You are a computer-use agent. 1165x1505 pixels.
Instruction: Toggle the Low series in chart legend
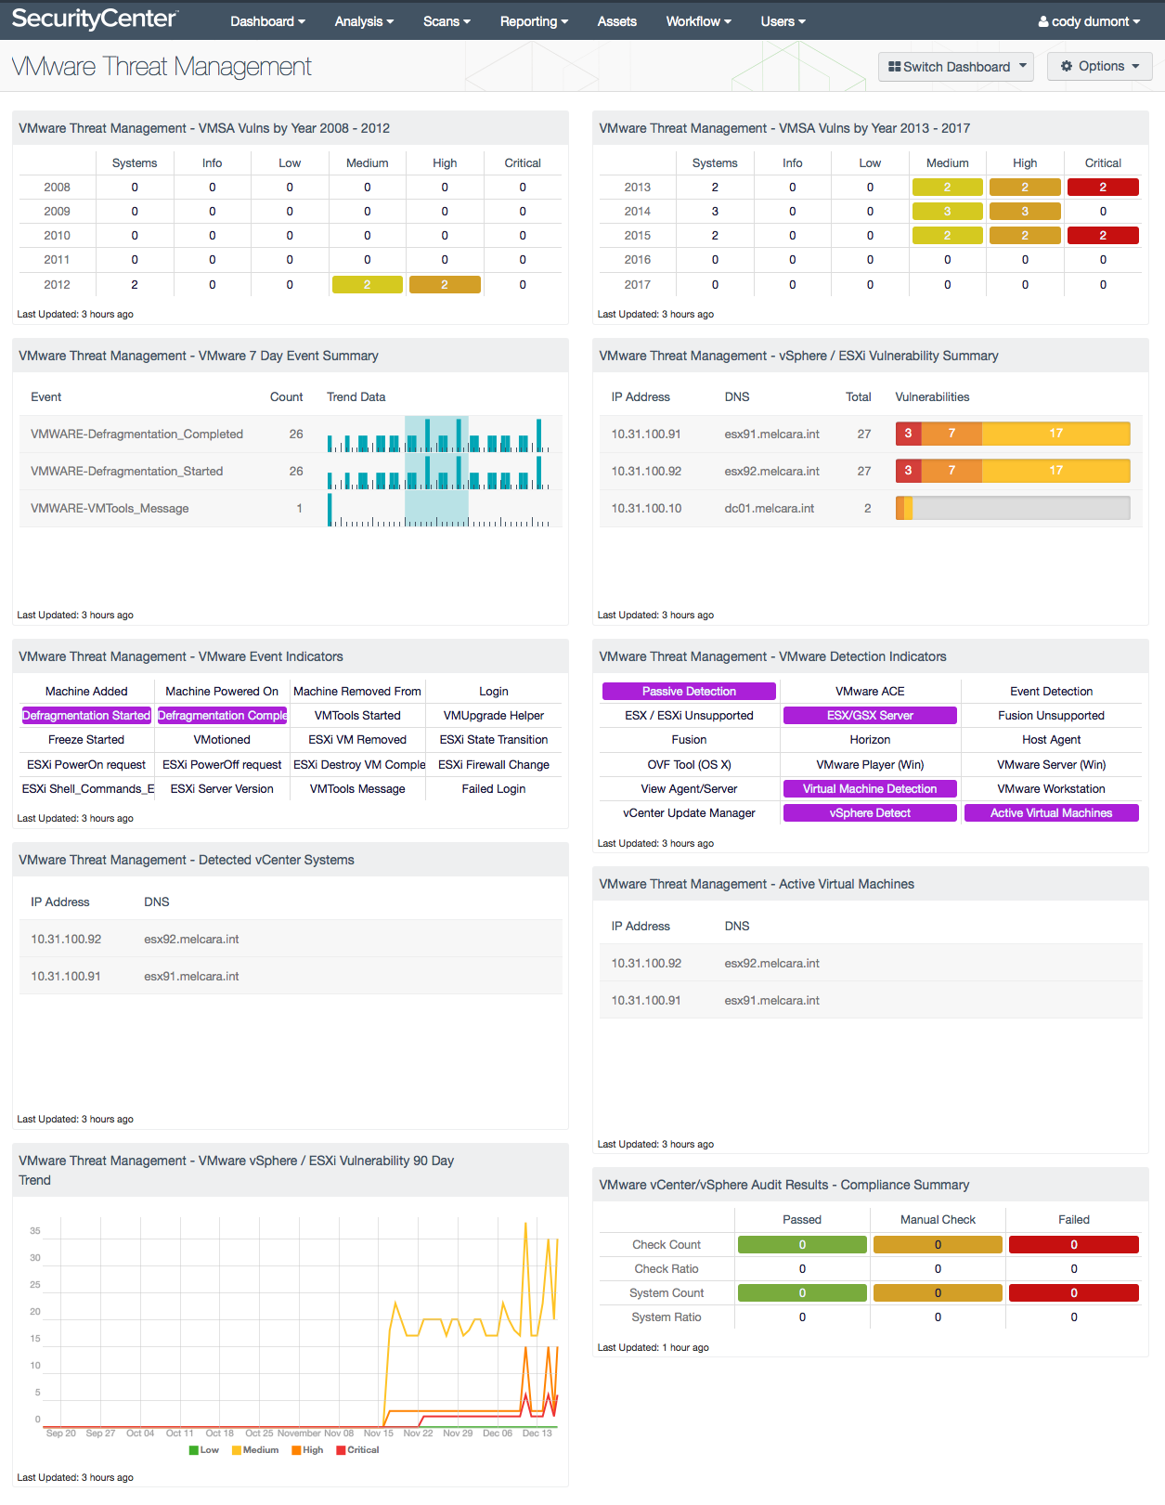coord(204,1450)
